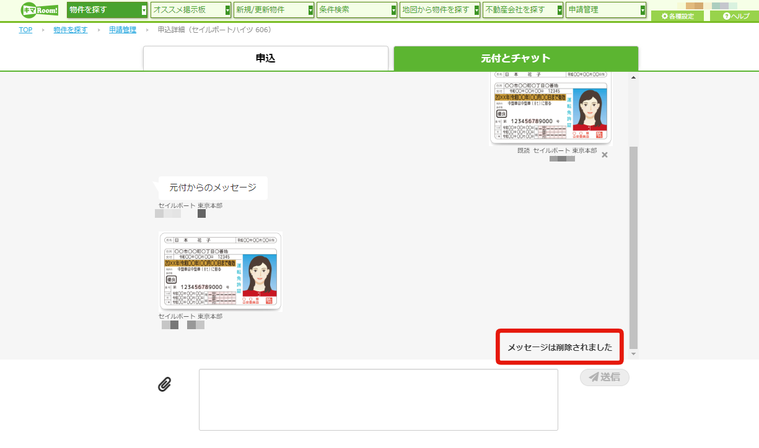
Task: Click the キマRoom! logo
Action: 40,9
